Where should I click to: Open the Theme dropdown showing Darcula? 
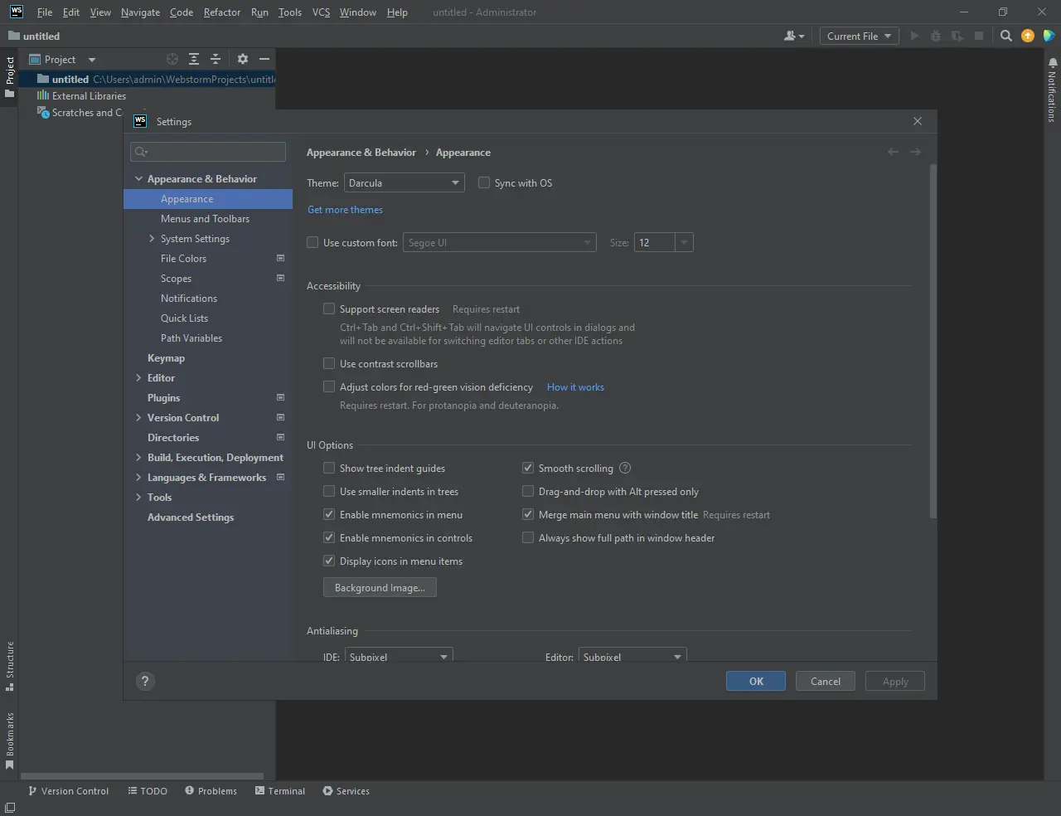click(x=404, y=182)
